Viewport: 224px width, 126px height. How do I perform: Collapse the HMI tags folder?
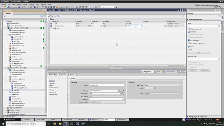pyautogui.click(x=8, y=81)
